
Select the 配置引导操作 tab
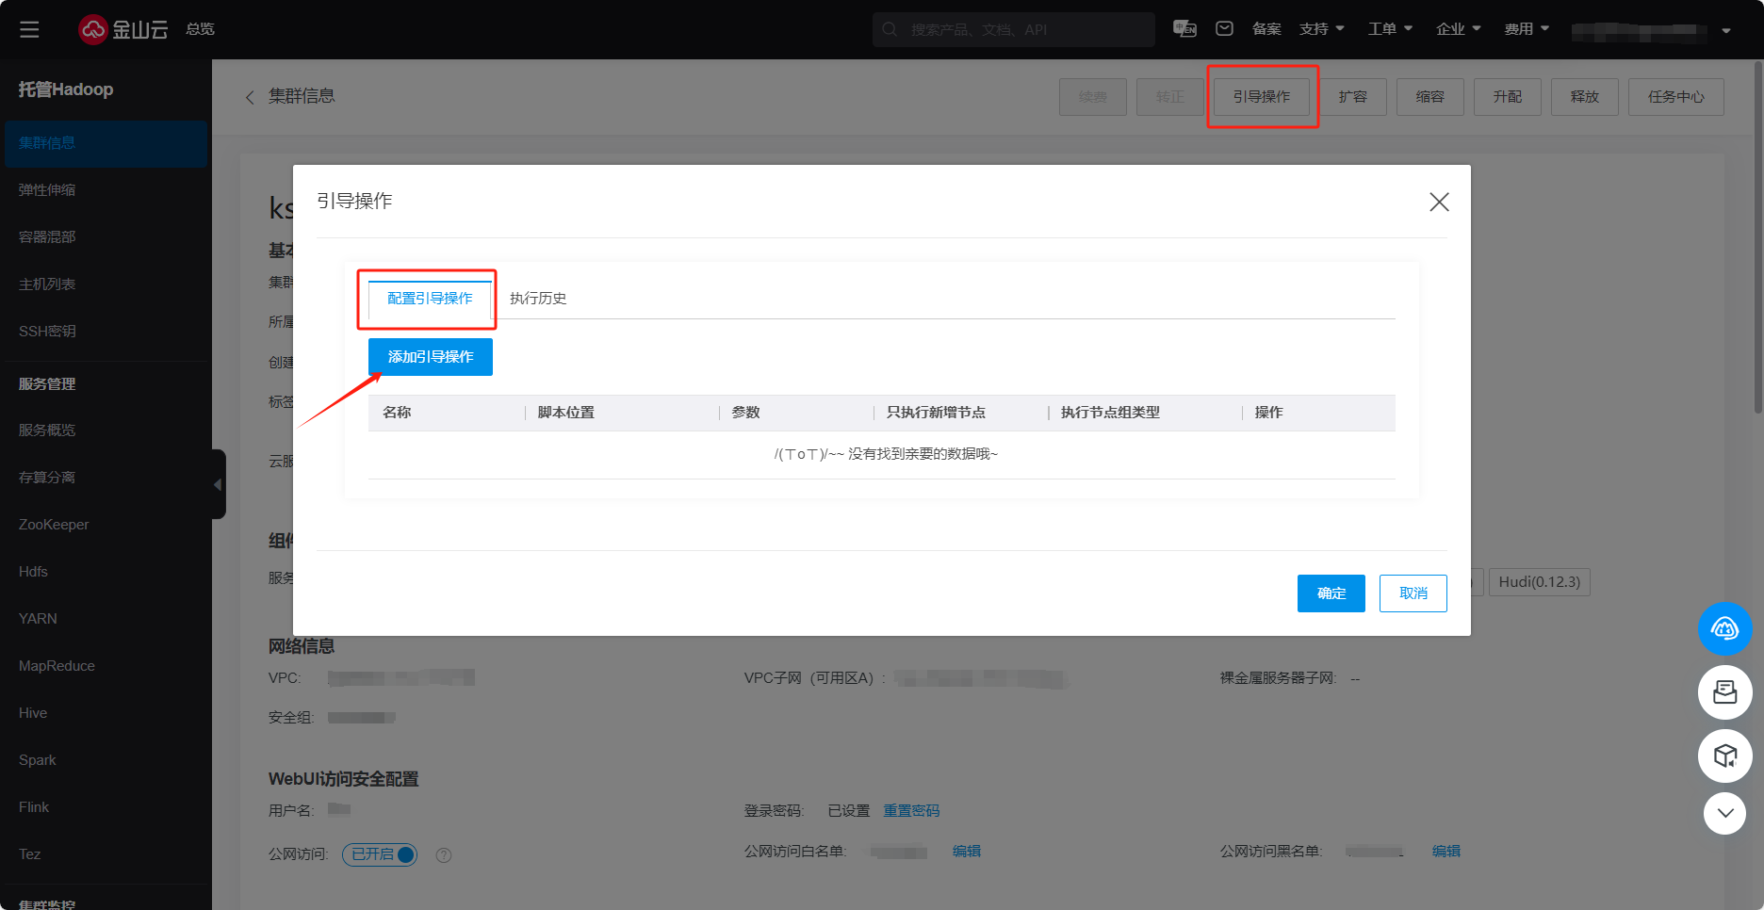[x=430, y=299]
